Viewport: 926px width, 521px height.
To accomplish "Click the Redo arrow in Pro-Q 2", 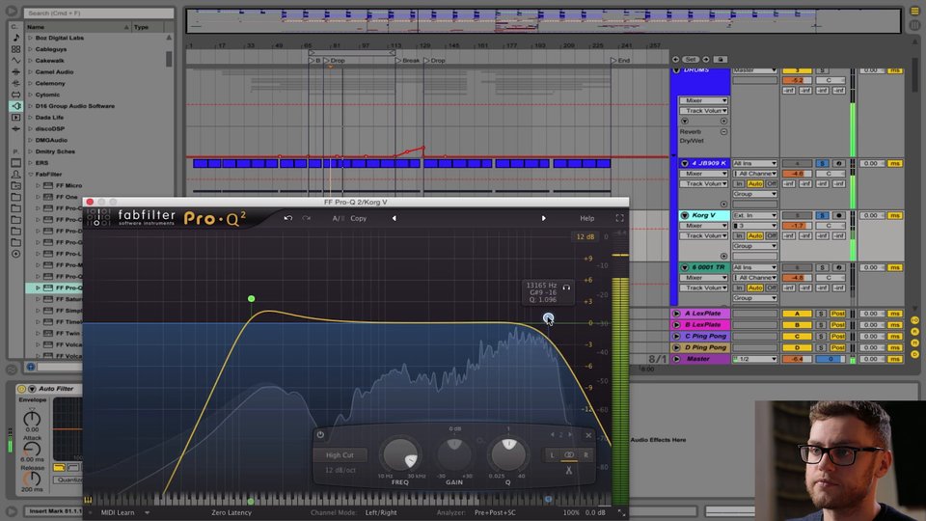I will click(307, 218).
